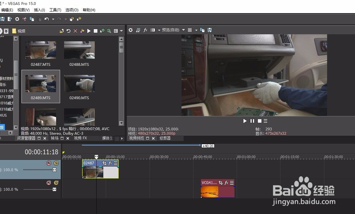The height and width of the screenshot is (214, 355).
Task: Toggle split screen view in preview
Action: click(153, 30)
